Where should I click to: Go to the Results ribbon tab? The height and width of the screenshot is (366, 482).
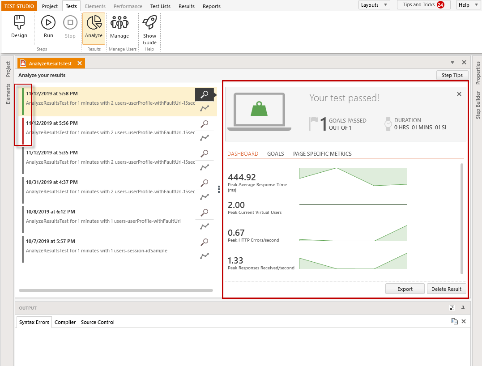pos(187,6)
